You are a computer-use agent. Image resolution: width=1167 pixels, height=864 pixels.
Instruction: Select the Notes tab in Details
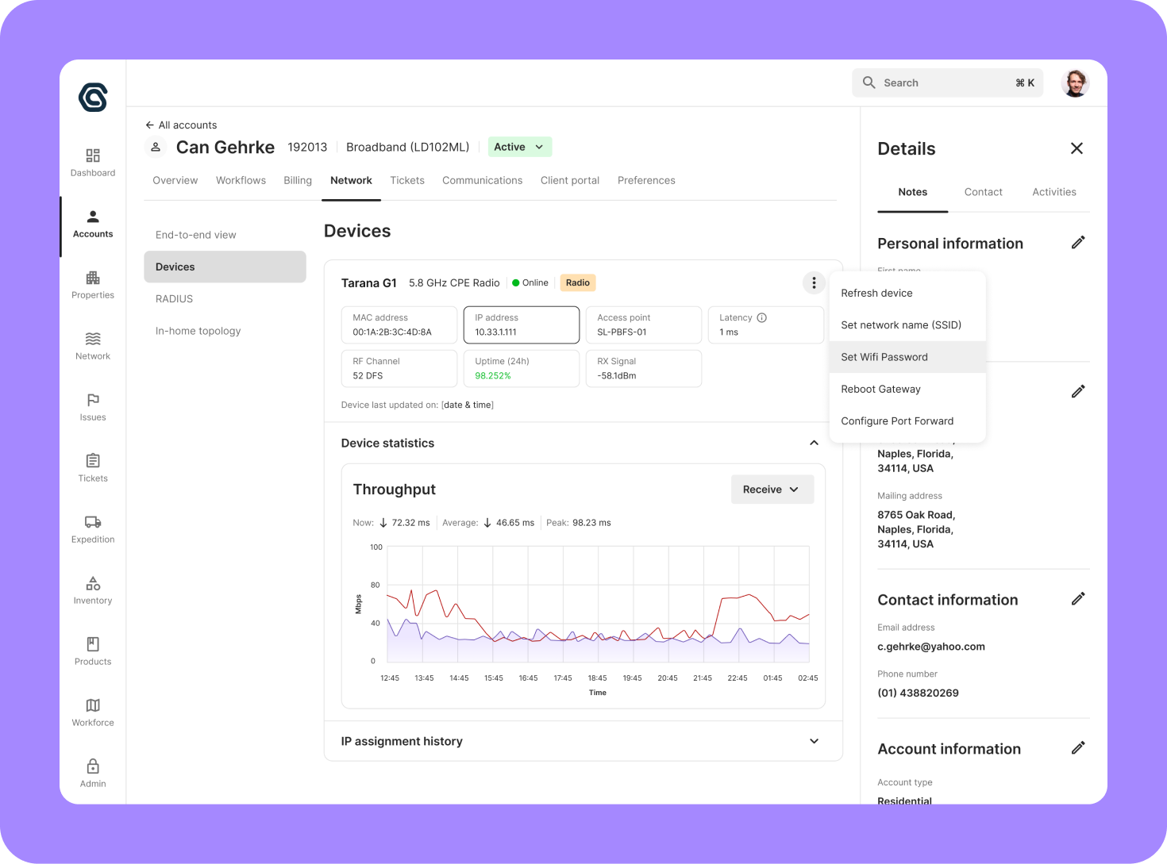click(x=912, y=192)
